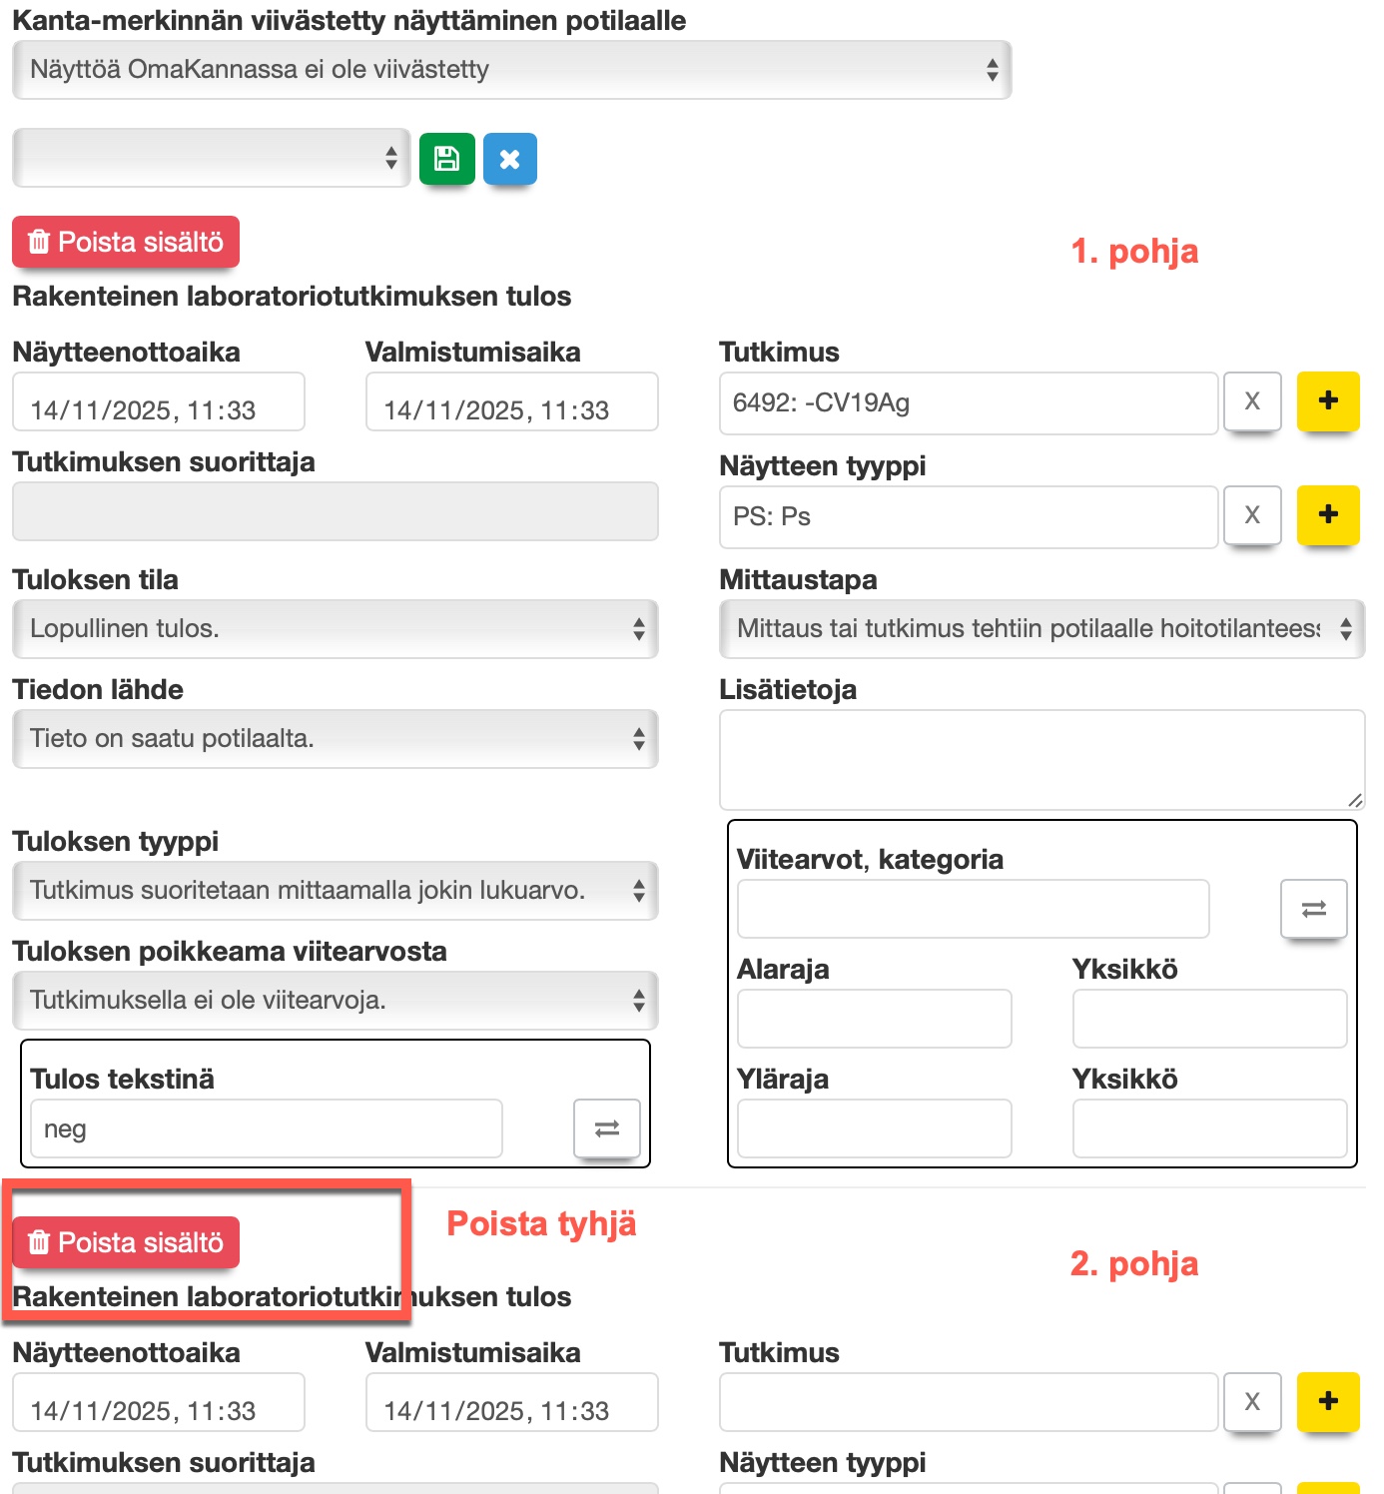The width and height of the screenshot is (1384, 1494).
Task: Add a Tutkimus with the yellow plus
Action: point(1327,401)
